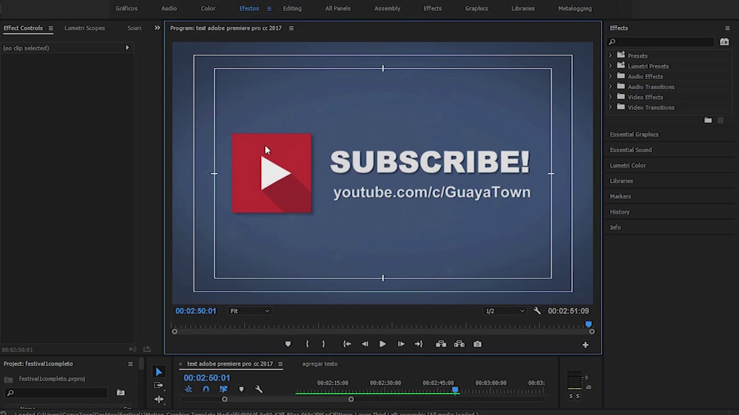Toggle accelerated effects filter icon in Effects
Image resolution: width=739 pixels, height=415 pixels.
click(724, 41)
